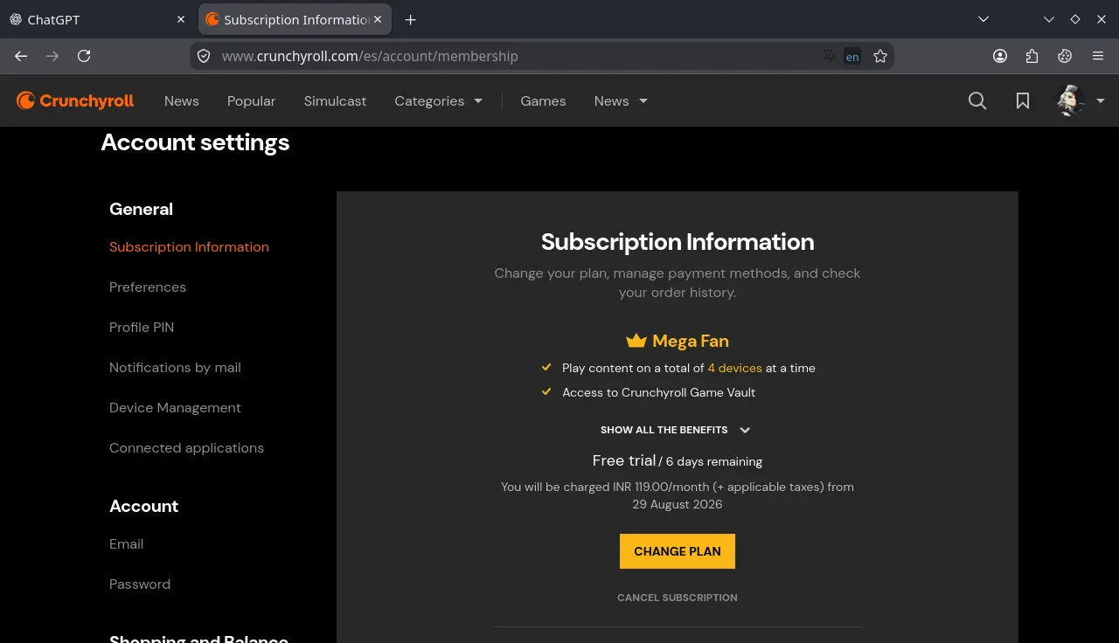Minimize the browser window

tap(1049, 19)
